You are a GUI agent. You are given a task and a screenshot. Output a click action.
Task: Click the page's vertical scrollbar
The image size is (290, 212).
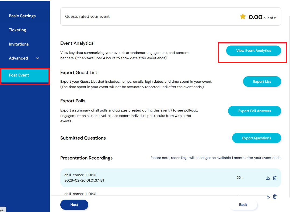tap(288, 81)
